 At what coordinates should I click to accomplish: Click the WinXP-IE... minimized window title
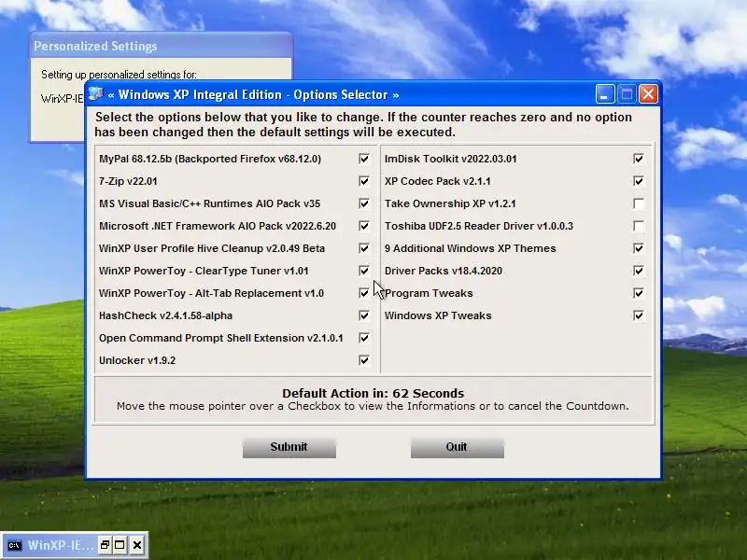tap(61, 545)
